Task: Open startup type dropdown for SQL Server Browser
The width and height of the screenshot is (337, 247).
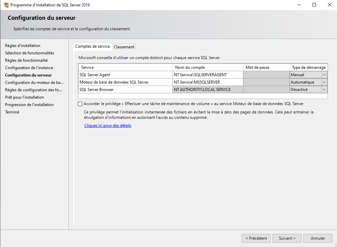Action: coord(324,90)
